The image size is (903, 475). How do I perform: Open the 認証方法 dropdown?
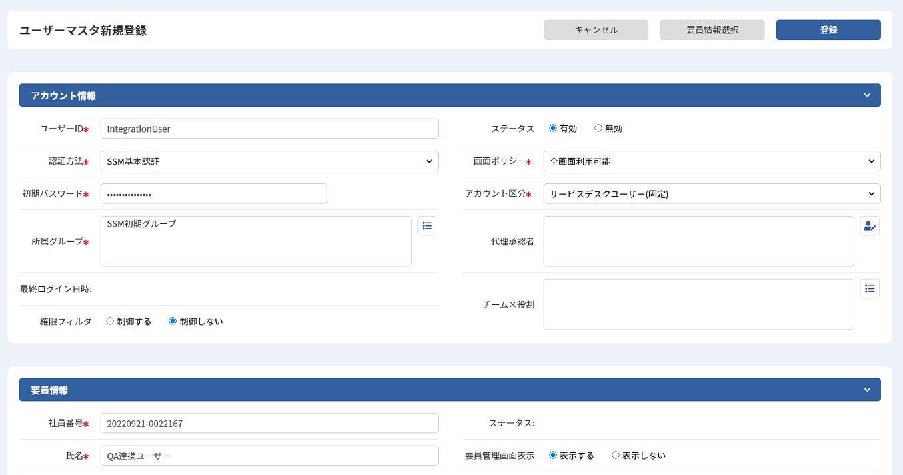pos(269,161)
